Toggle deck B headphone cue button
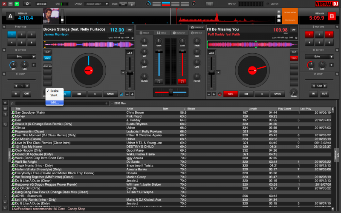This screenshot has width=341, height=213. pos(182,81)
